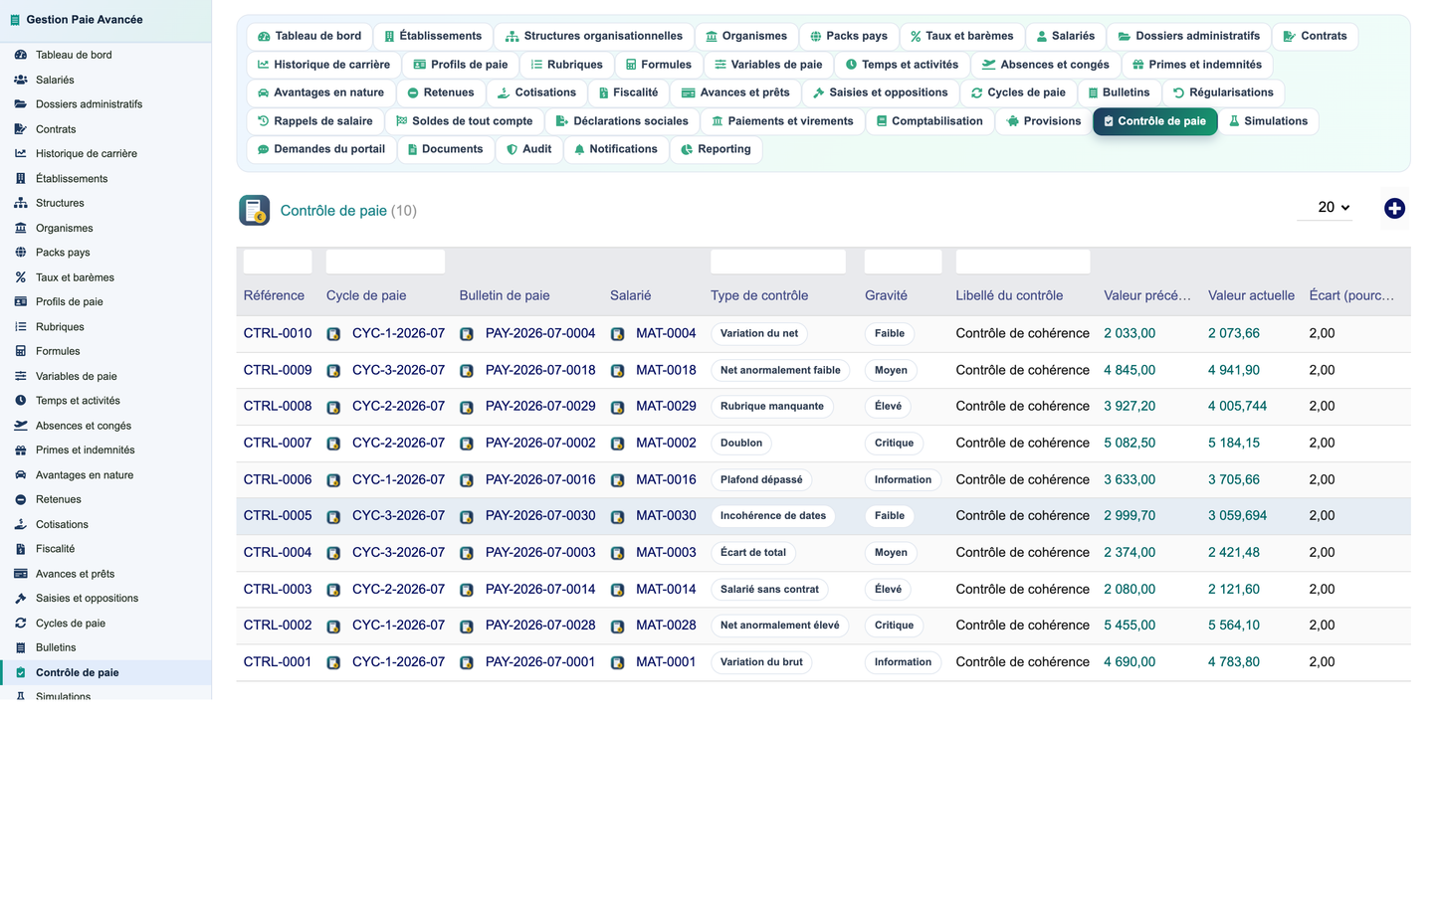Click the Salarié sans contrat badge
Viewport: 1438px width, 898px height.
click(x=769, y=589)
